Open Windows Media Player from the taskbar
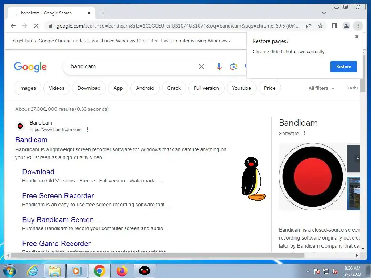 (x=77, y=271)
